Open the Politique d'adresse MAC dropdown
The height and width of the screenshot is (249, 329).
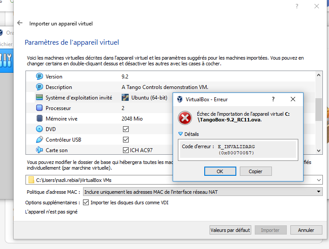click(203, 192)
